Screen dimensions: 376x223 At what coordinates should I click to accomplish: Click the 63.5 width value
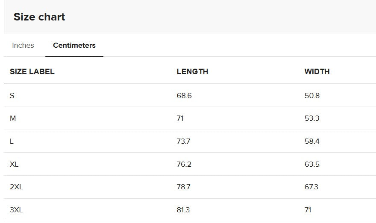pyautogui.click(x=312, y=165)
